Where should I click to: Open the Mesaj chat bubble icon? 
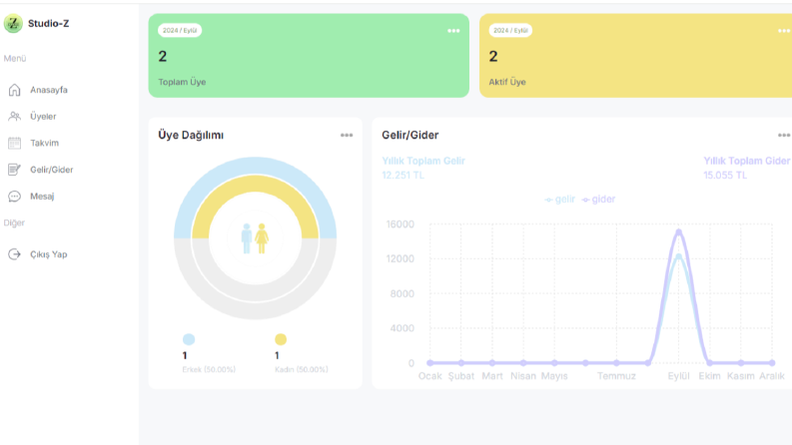click(x=15, y=197)
